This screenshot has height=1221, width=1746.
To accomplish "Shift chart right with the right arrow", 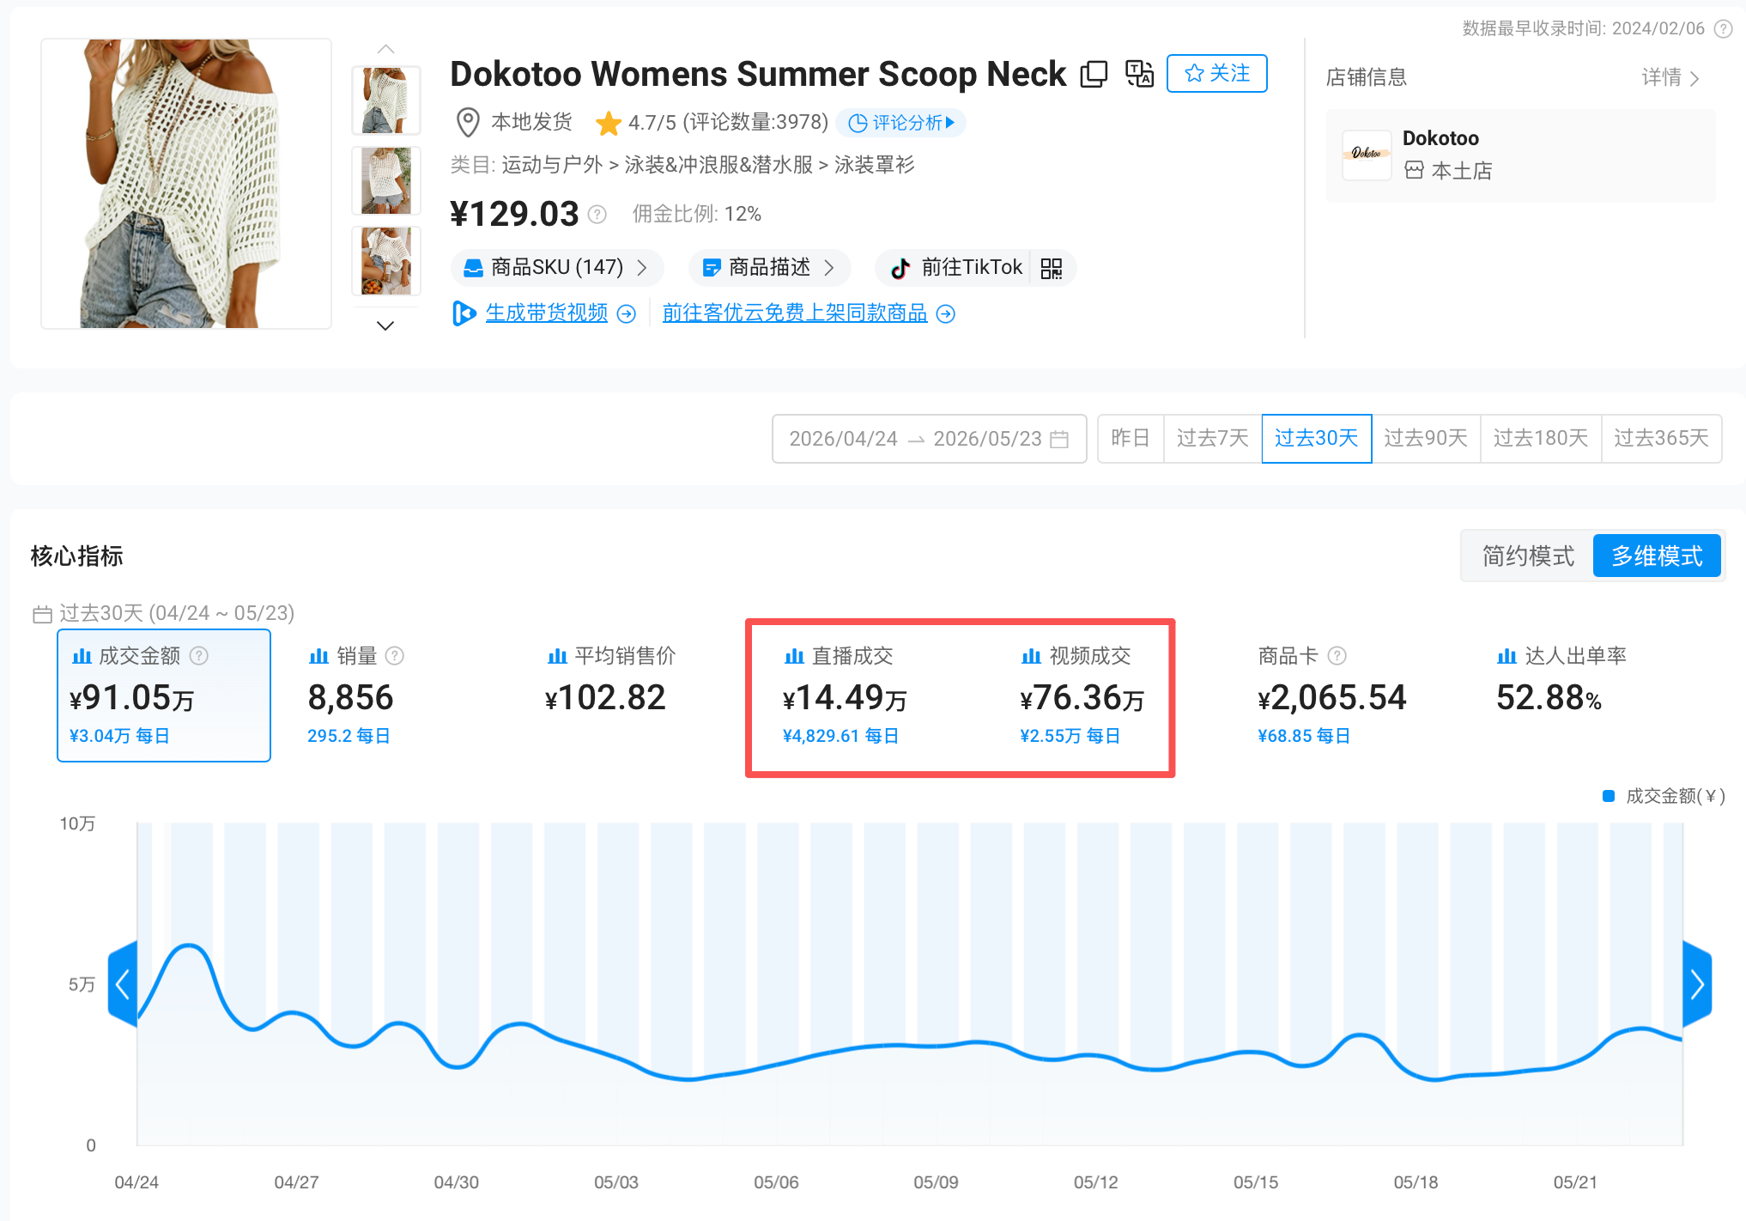I will coord(1697,984).
